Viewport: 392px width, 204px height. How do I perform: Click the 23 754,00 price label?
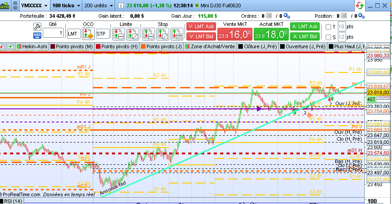pos(378,111)
